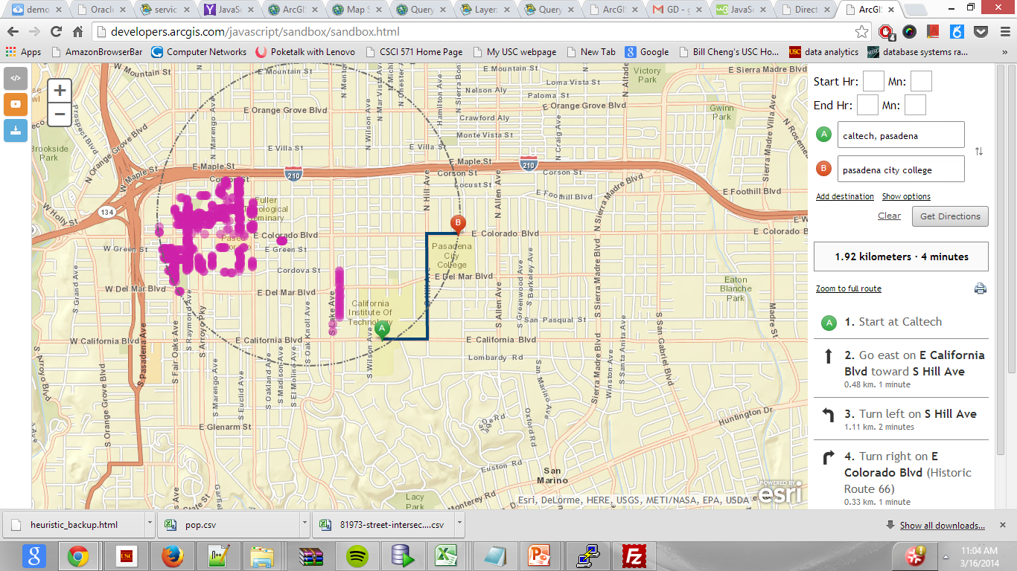Select step 4 Turn right on E Colorado Blvd
Viewport: 1017px width, 571px height.
(x=902, y=476)
